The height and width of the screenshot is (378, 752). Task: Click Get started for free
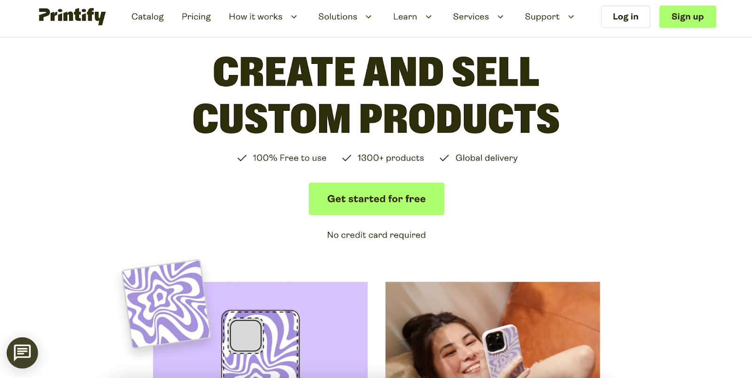(x=376, y=199)
